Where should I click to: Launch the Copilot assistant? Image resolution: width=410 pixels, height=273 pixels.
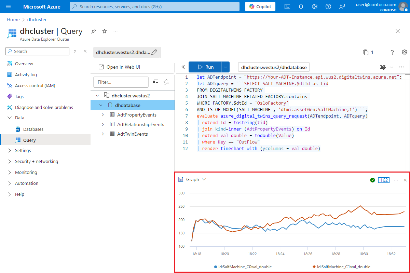pos(260,6)
